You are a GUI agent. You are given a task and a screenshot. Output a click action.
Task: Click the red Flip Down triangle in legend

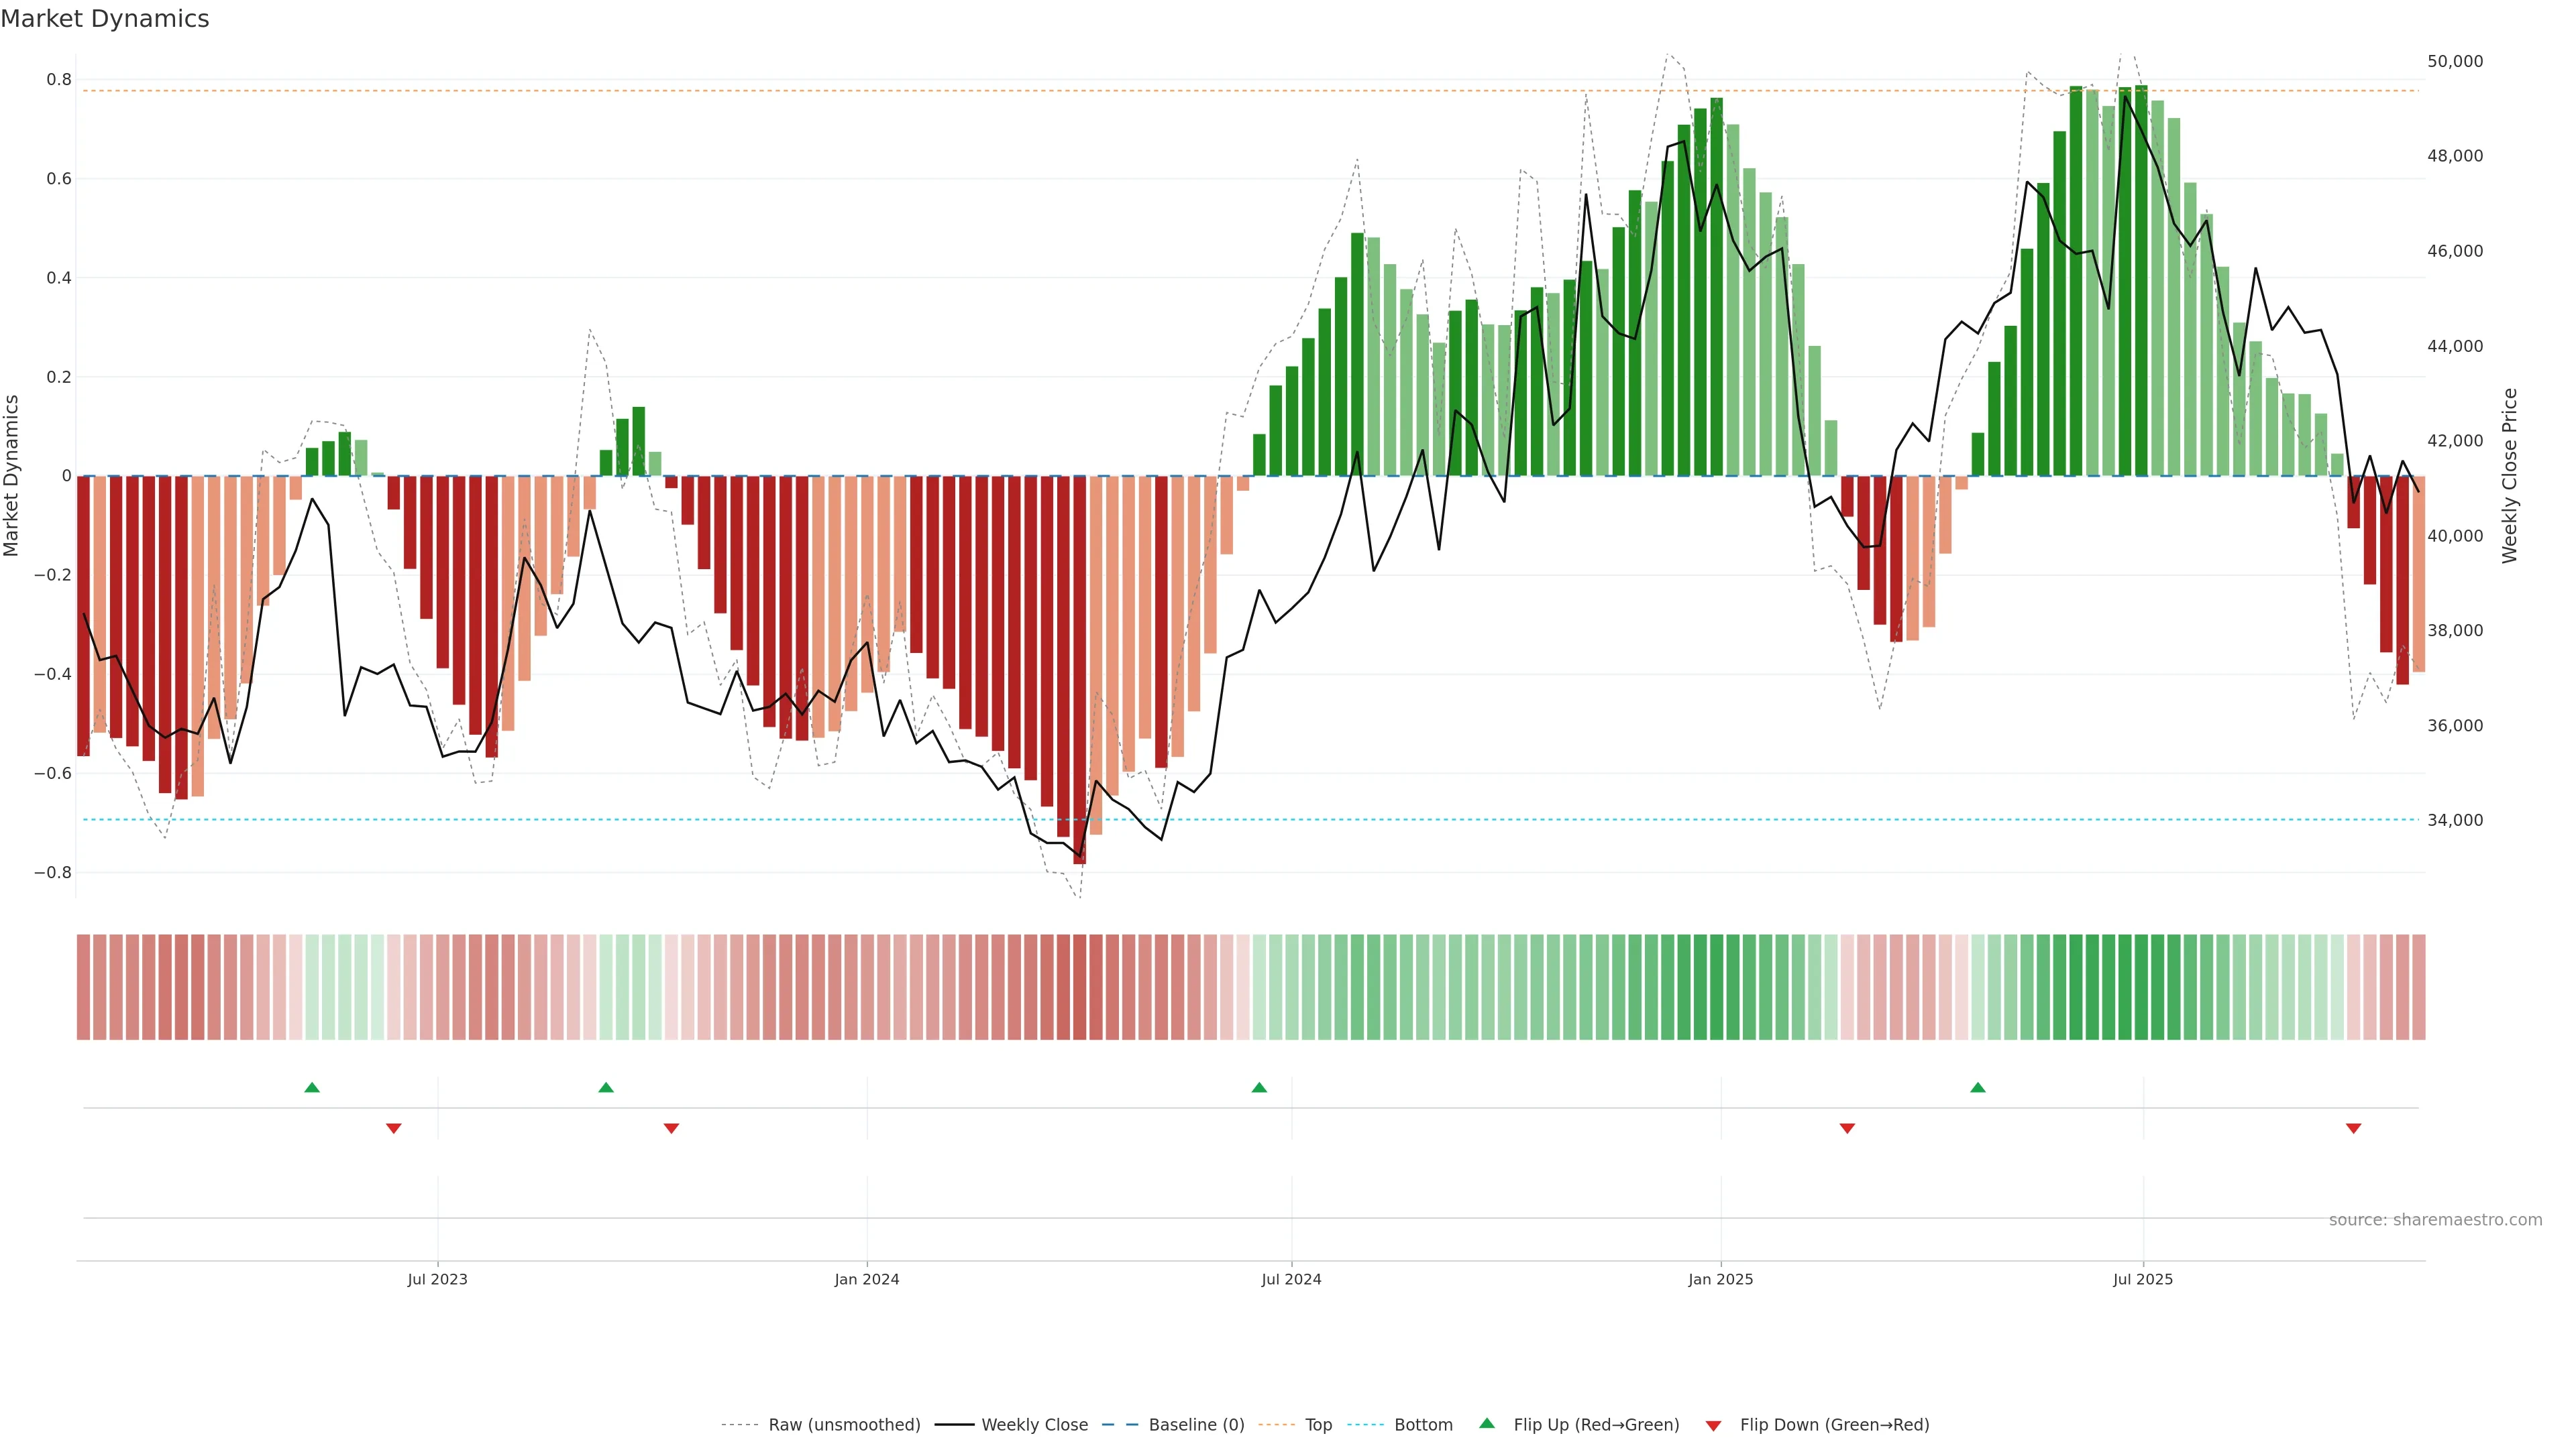coord(1713,1425)
